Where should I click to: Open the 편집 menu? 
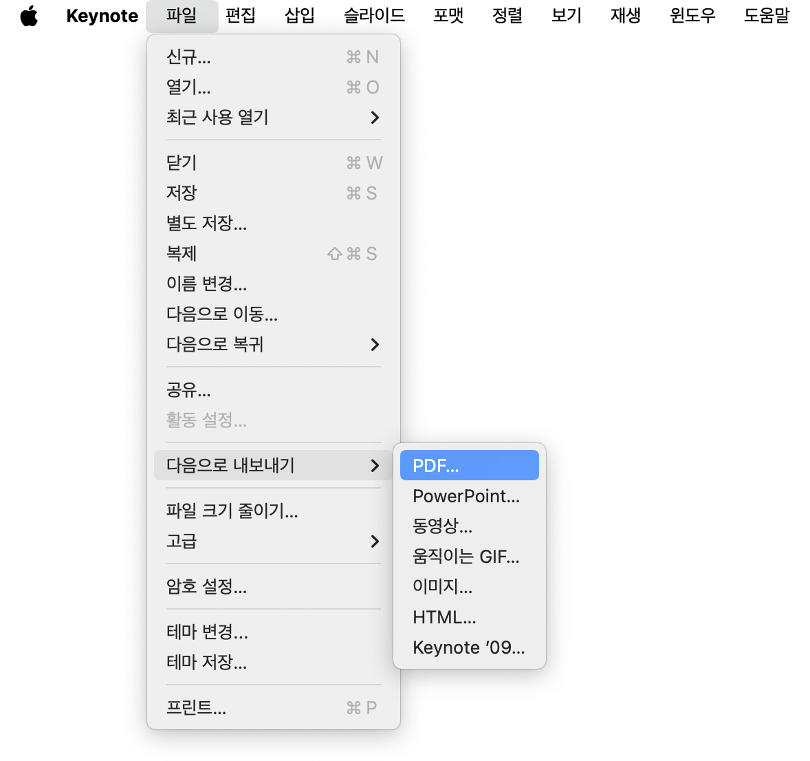coord(241,16)
